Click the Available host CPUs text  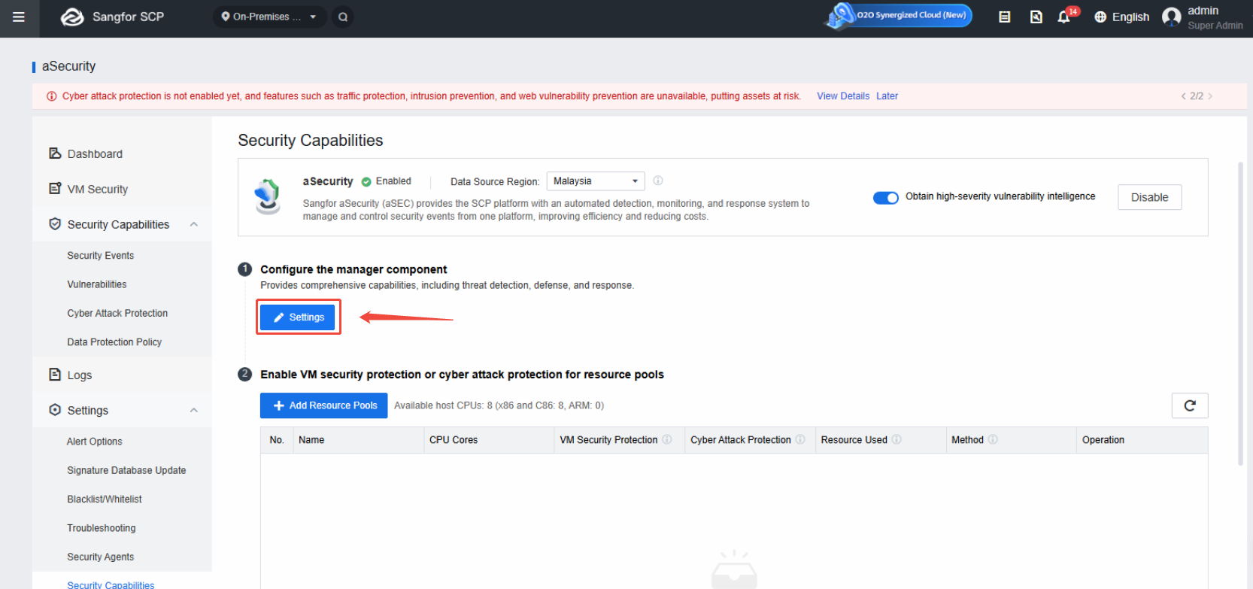499,405
